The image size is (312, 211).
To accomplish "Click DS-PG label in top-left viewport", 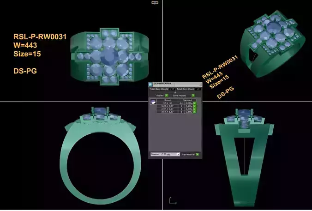I will tap(25, 71).
